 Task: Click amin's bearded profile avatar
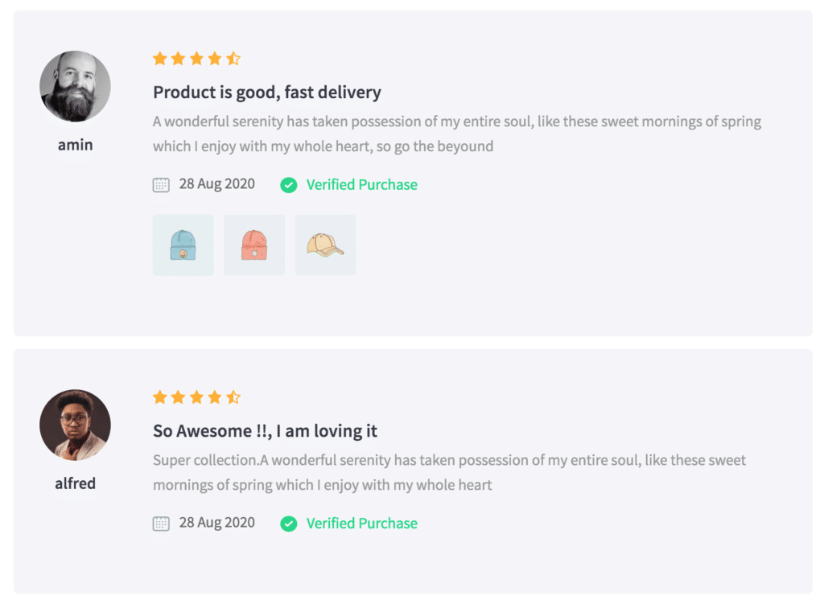point(75,87)
